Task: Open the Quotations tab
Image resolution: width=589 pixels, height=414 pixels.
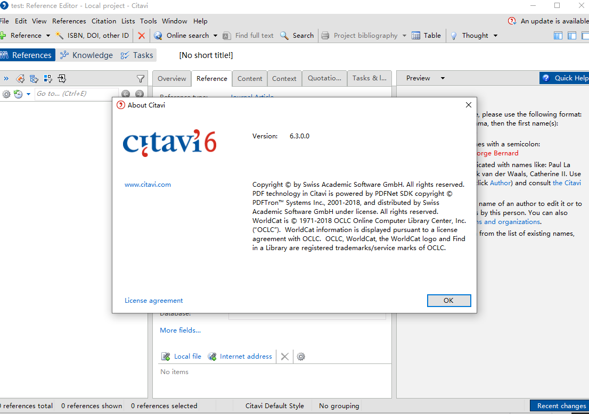Action: 324,78
